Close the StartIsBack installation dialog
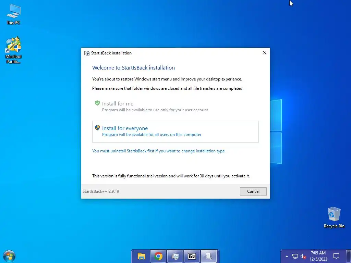This screenshot has width=351, height=263. (264, 53)
